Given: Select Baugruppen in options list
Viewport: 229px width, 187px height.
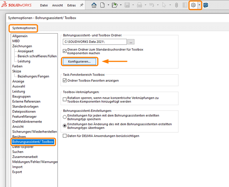Looking at the screenshot, I should [x=22, y=97].
